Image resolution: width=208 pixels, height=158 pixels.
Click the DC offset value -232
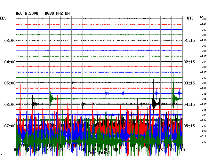coord(203,88)
